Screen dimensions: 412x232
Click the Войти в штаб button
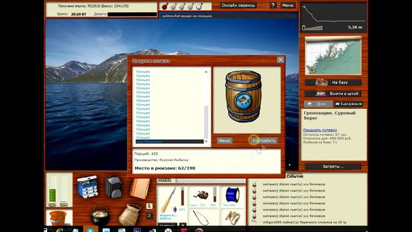tap(333, 93)
